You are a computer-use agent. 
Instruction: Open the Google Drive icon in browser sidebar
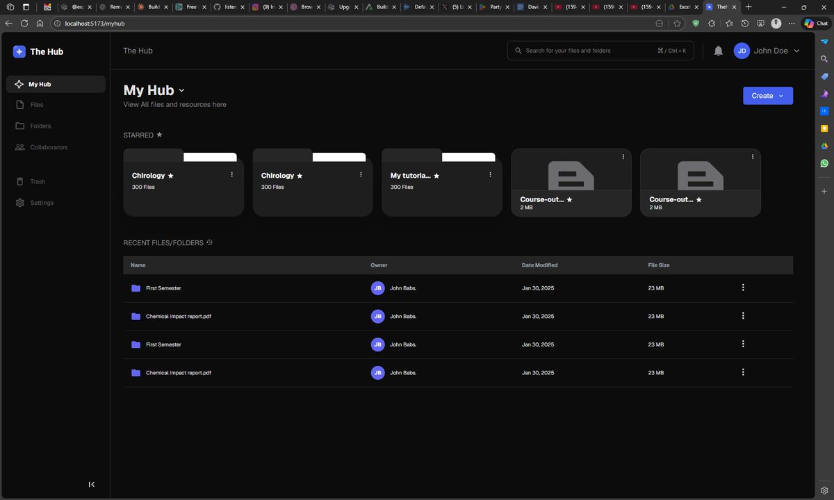coord(824,146)
